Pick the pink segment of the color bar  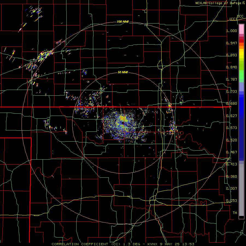(x=241, y=29)
